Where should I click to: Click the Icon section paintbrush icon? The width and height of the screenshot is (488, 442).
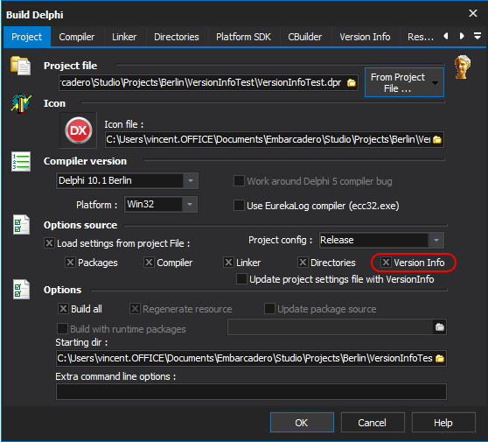(x=20, y=103)
